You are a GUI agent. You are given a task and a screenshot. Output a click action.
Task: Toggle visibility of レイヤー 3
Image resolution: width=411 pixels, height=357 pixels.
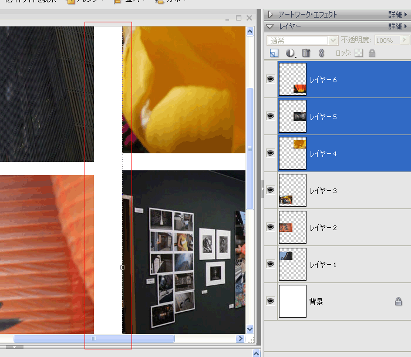271,190
